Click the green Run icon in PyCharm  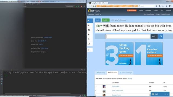(76, 6)
